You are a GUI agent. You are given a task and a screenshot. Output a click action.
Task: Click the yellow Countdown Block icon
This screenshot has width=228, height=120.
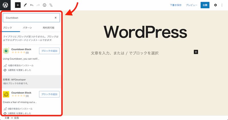6,94
